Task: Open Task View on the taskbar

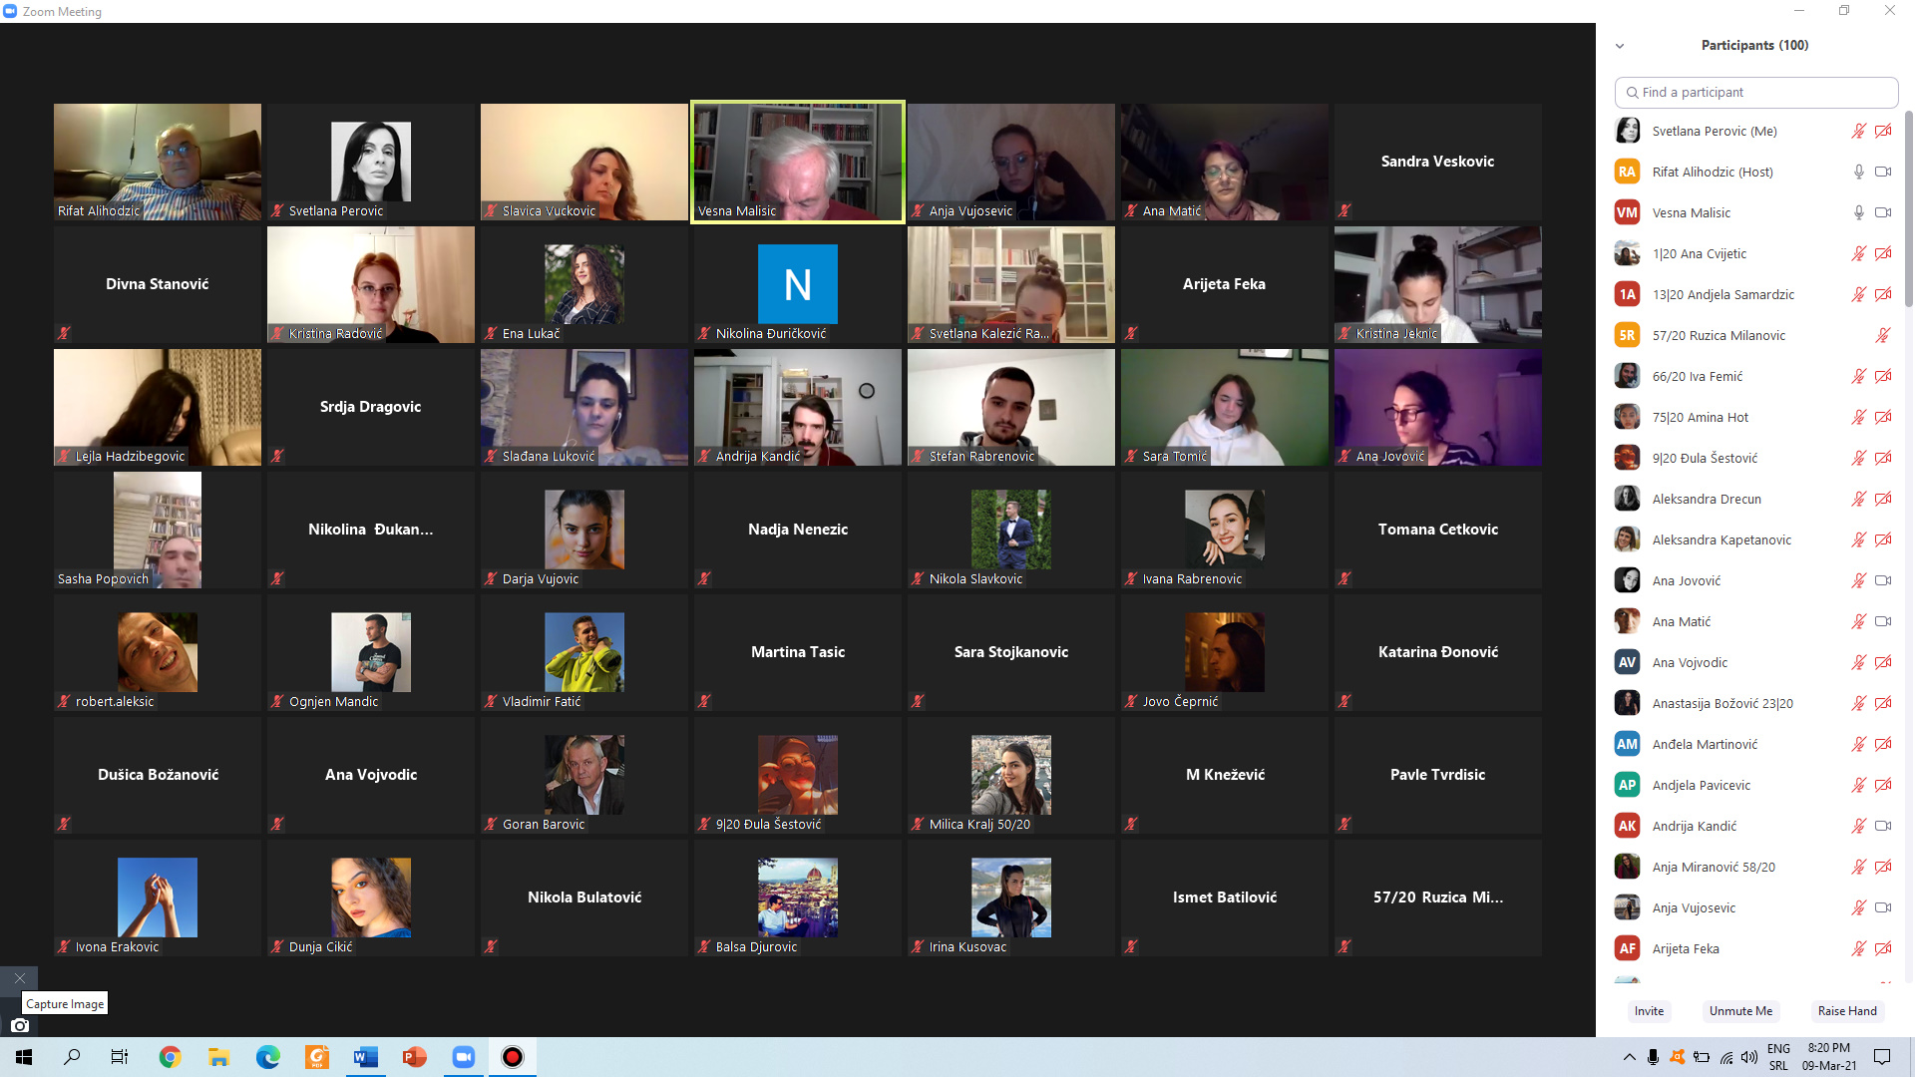Action: [120, 1057]
